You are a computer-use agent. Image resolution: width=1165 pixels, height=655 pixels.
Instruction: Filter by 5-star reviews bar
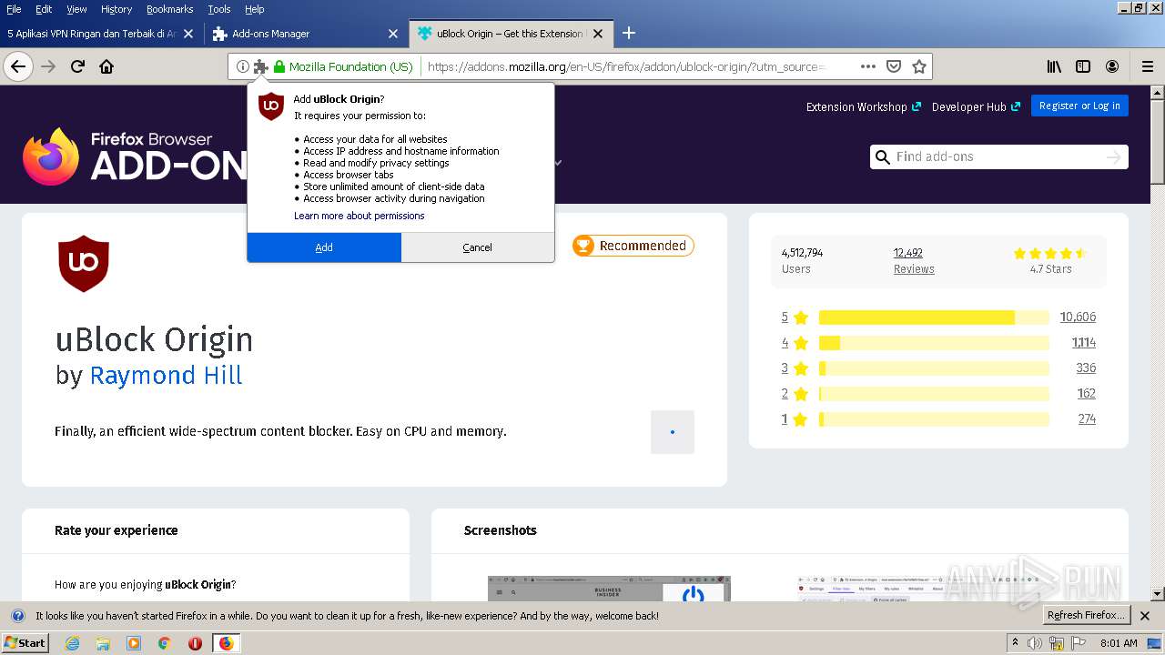934,317
